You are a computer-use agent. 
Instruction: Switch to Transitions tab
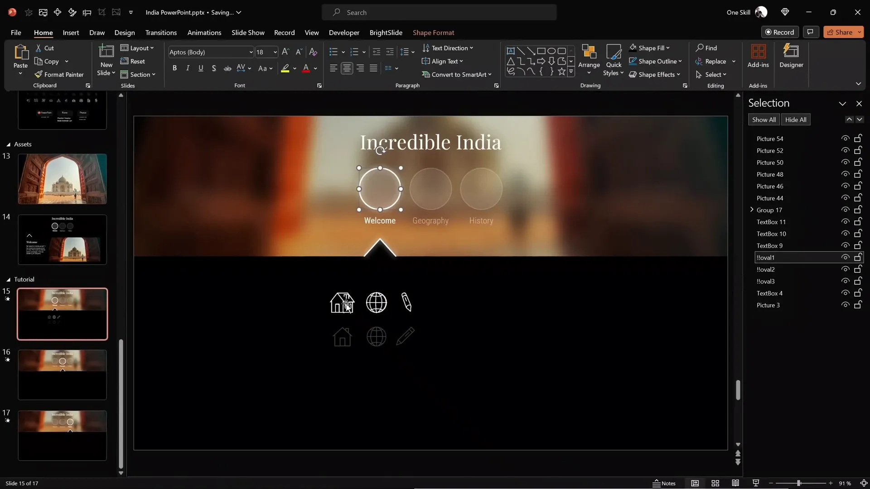[161, 33]
